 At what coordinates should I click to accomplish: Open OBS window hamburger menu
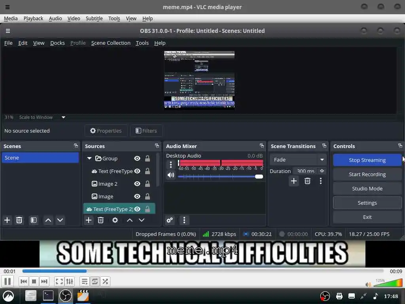click(8, 31)
